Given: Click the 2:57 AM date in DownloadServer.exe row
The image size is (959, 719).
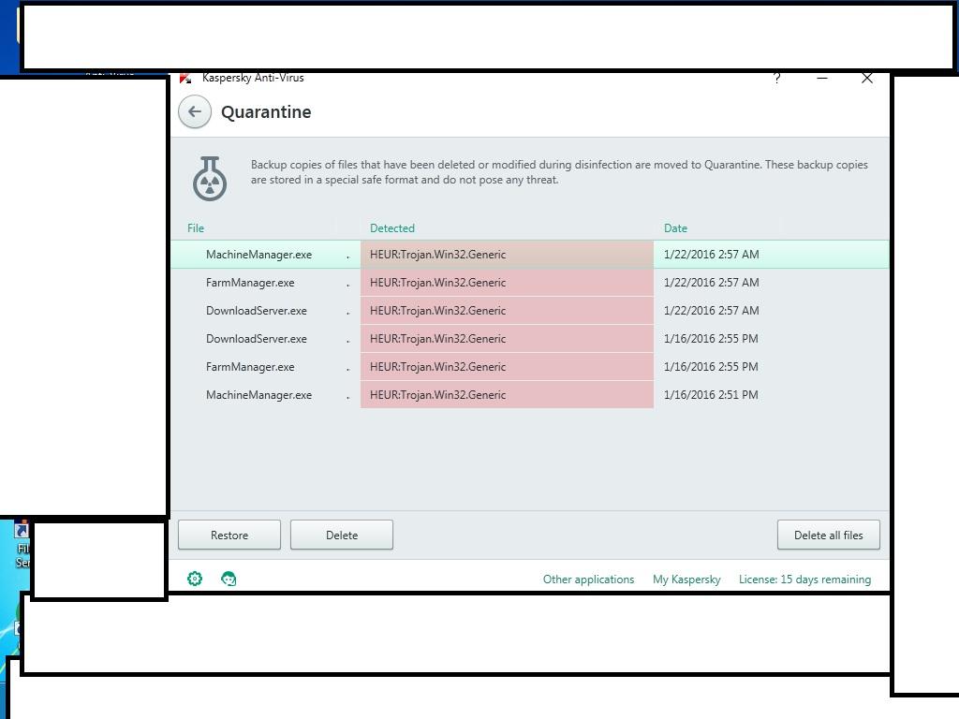Looking at the screenshot, I should click(x=712, y=311).
